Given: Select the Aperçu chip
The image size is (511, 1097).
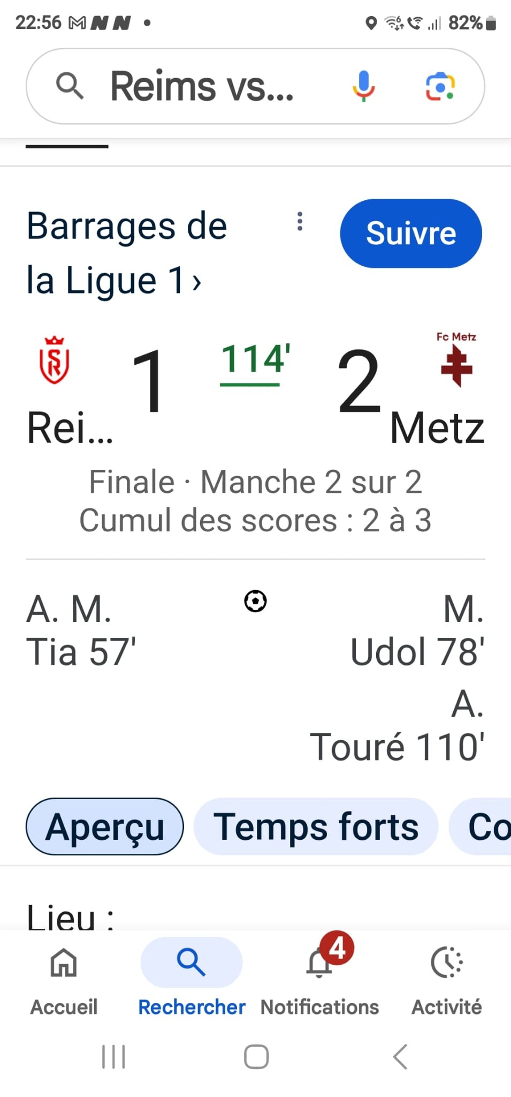Looking at the screenshot, I should [x=105, y=826].
